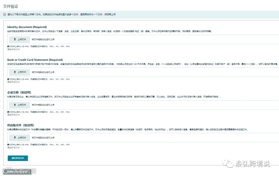This screenshot has width=279, height=176.
Task: Click the Bank or Credit Card Statement (Required) heading
Action: 35,60
